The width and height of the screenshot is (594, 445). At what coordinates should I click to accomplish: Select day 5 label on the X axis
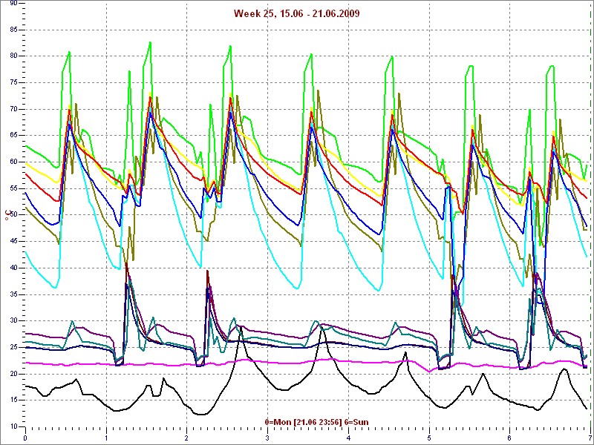pos(429,438)
